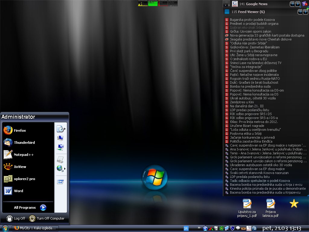This screenshot has height=232, width=309.
Task: Click the yellow star desktop icon
Action: pyautogui.click(x=294, y=204)
